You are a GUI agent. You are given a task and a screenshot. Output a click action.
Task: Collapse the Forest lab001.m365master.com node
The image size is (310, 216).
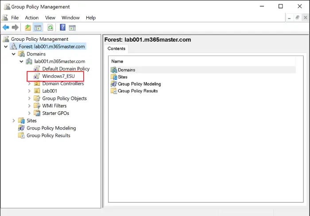[x=6, y=47]
